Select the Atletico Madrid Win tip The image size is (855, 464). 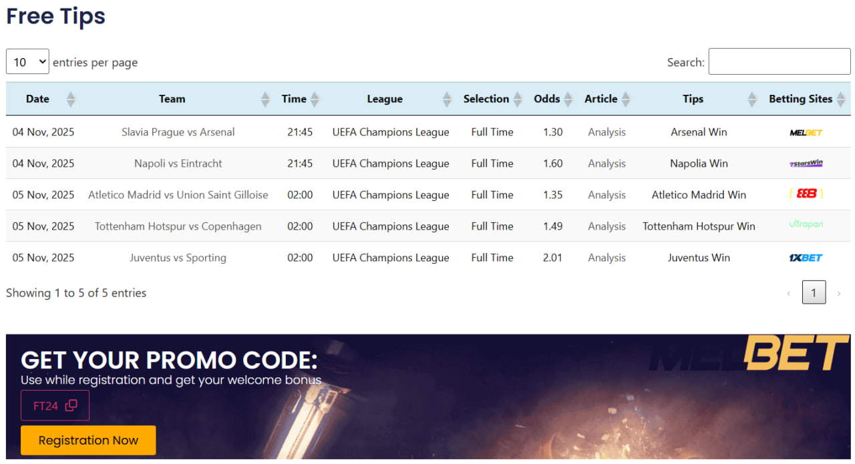coord(699,195)
